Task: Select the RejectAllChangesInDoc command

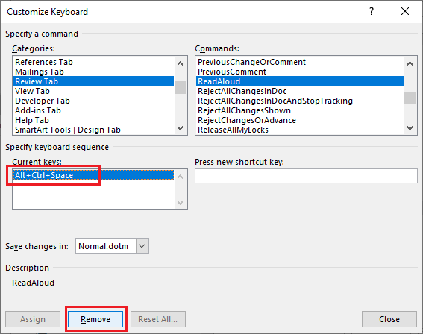Action: (242, 91)
